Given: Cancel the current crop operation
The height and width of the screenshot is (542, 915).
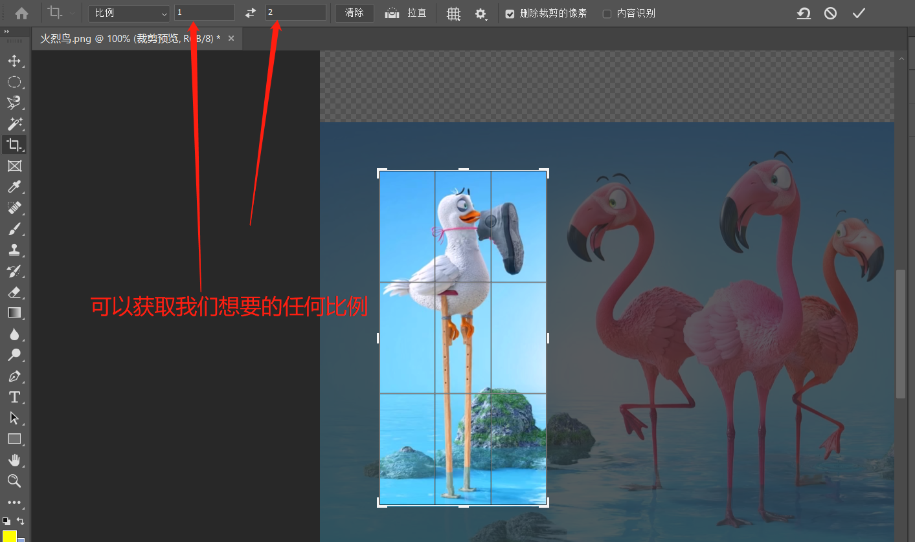Looking at the screenshot, I should click(831, 13).
